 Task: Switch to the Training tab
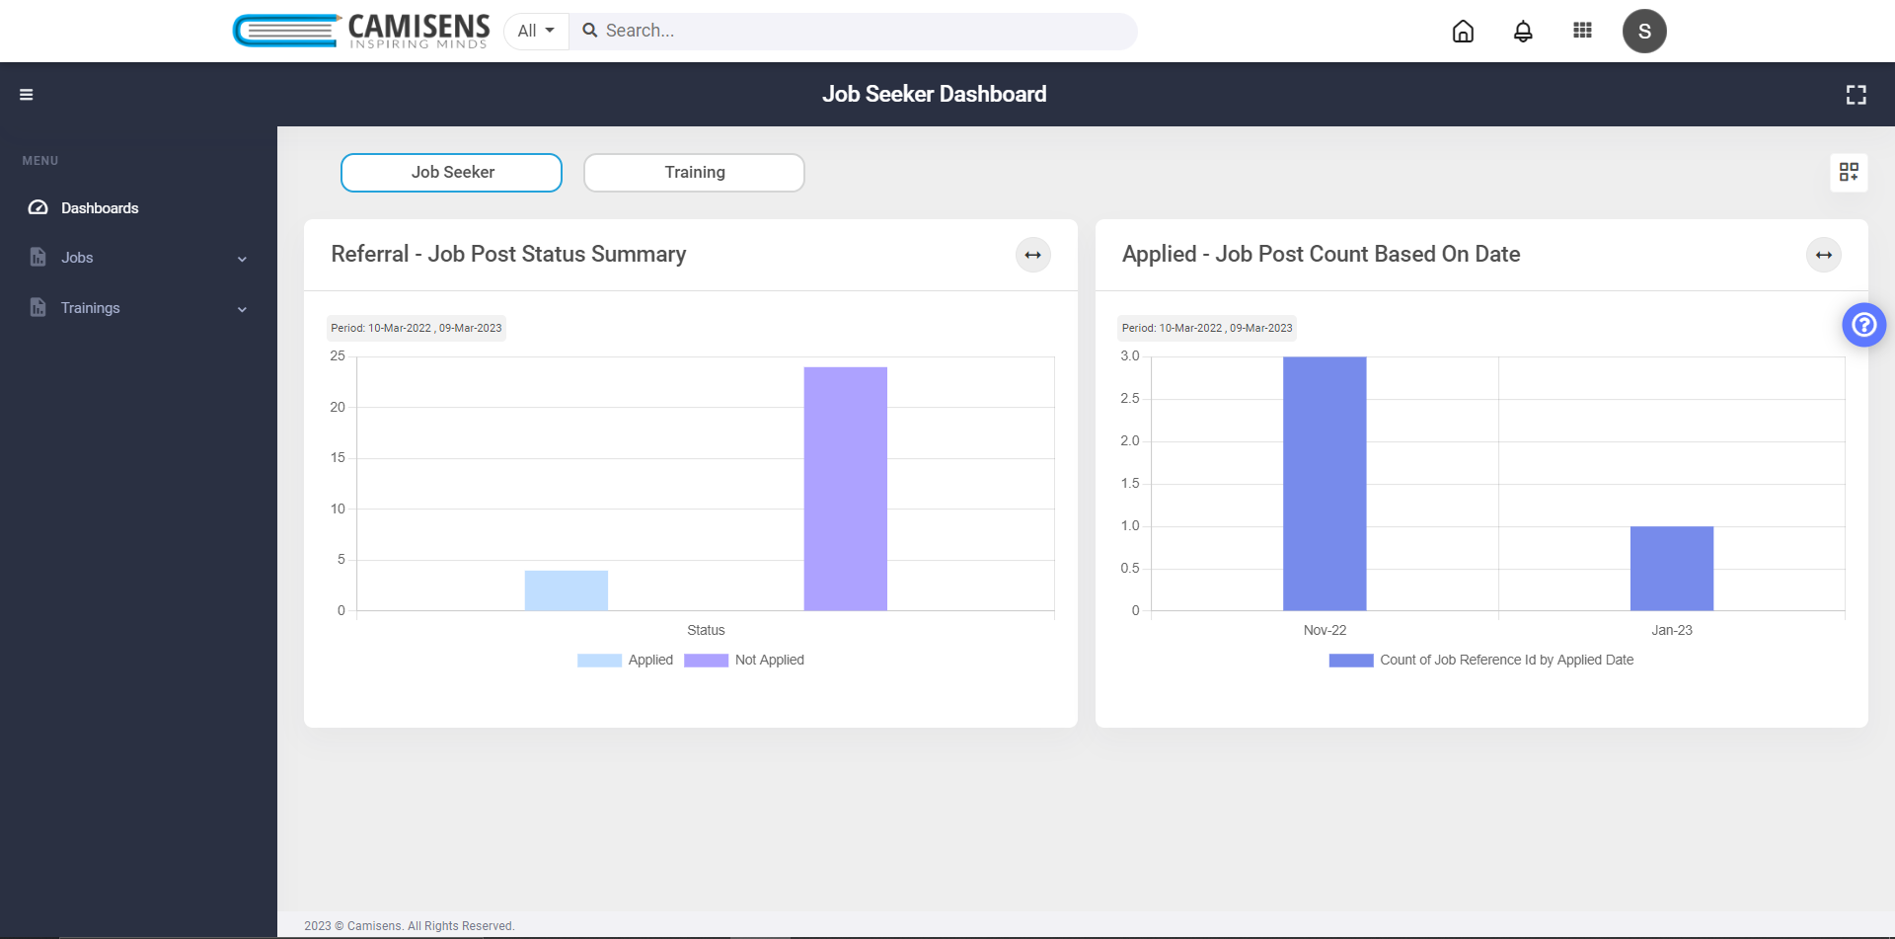coord(694,173)
